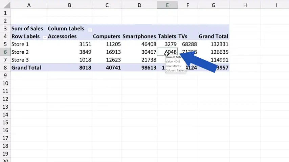Click the Computers column label cell

coord(107,36)
